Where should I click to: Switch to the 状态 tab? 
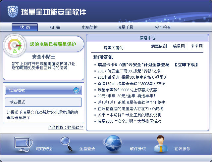point(25,27)
